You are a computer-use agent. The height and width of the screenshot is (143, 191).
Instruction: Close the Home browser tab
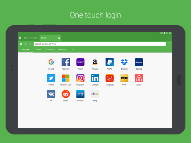pyautogui.click(x=59, y=38)
